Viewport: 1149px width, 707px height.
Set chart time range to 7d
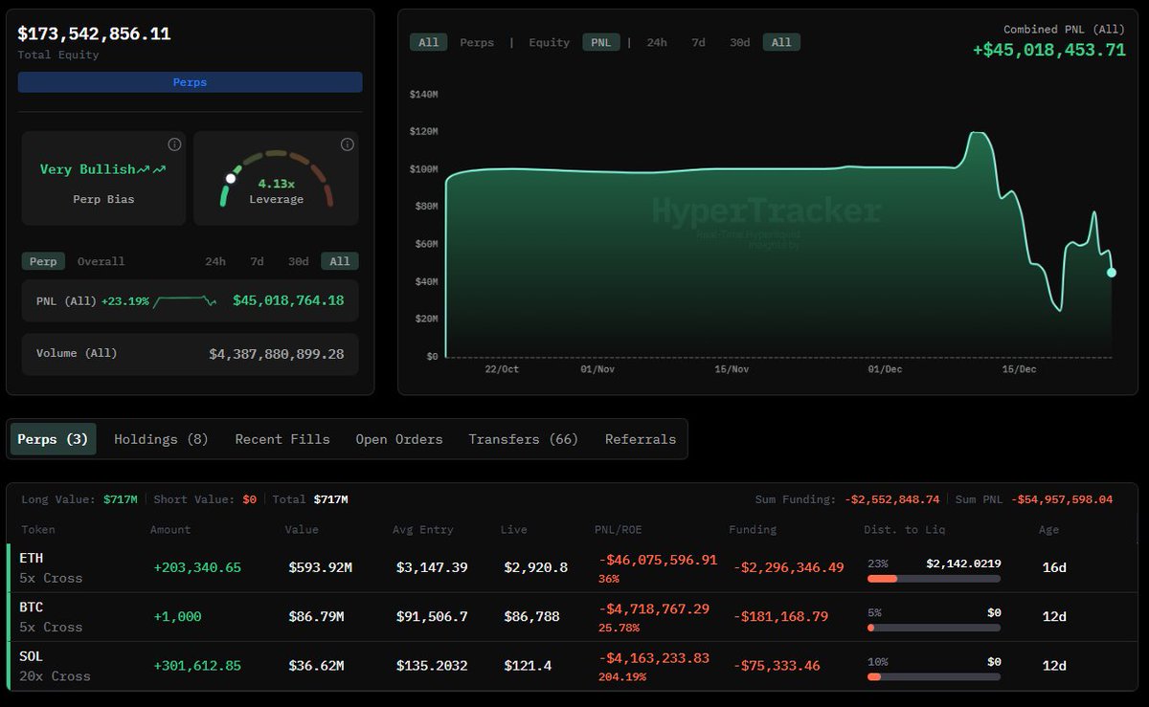tap(698, 42)
